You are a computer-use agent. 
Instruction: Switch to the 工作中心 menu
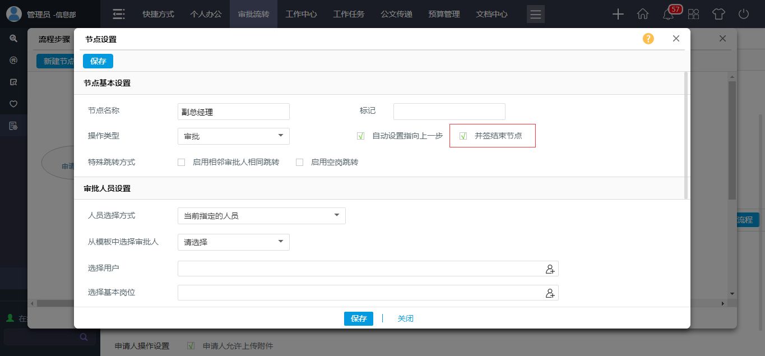[301, 14]
